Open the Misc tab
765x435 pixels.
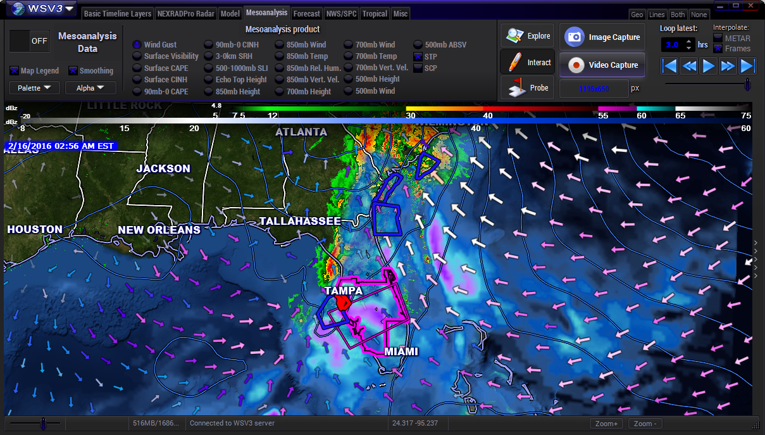point(400,14)
